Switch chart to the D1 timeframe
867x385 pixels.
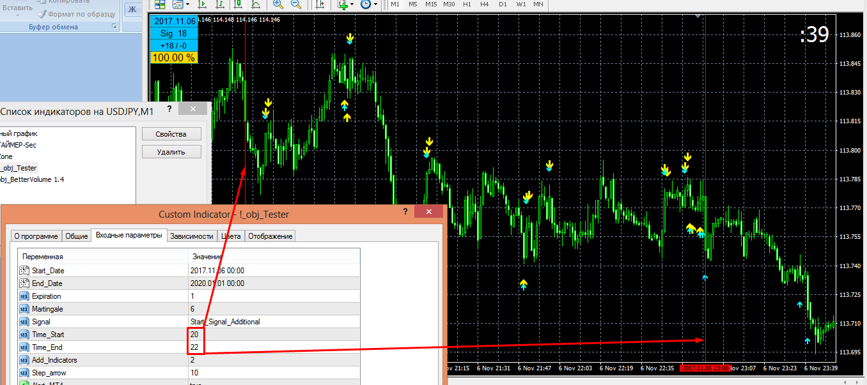(503, 4)
